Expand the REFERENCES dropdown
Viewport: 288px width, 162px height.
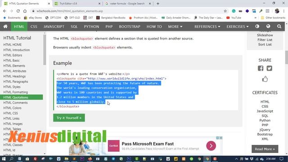point(207,27)
